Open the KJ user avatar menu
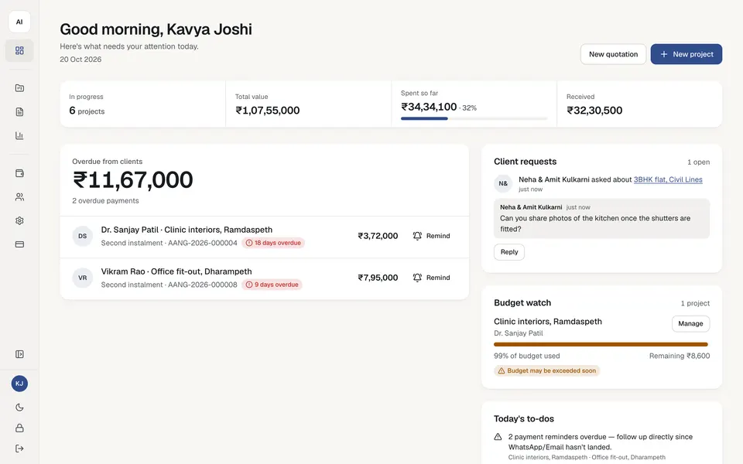 coord(19,384)
